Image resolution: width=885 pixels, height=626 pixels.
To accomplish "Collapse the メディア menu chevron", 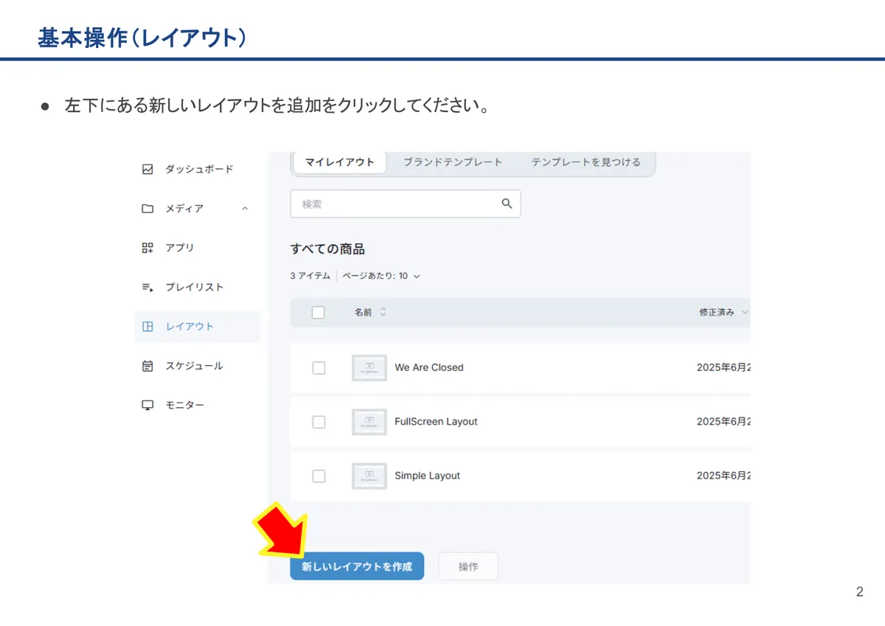I will pos(245,209).
